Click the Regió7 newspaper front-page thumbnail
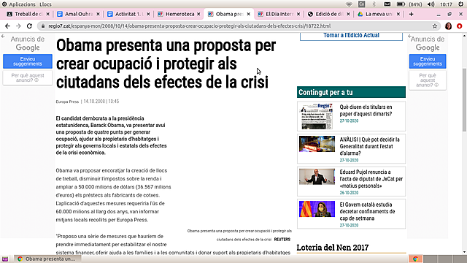The image size is (467, 263). click(x=317, y=116)
